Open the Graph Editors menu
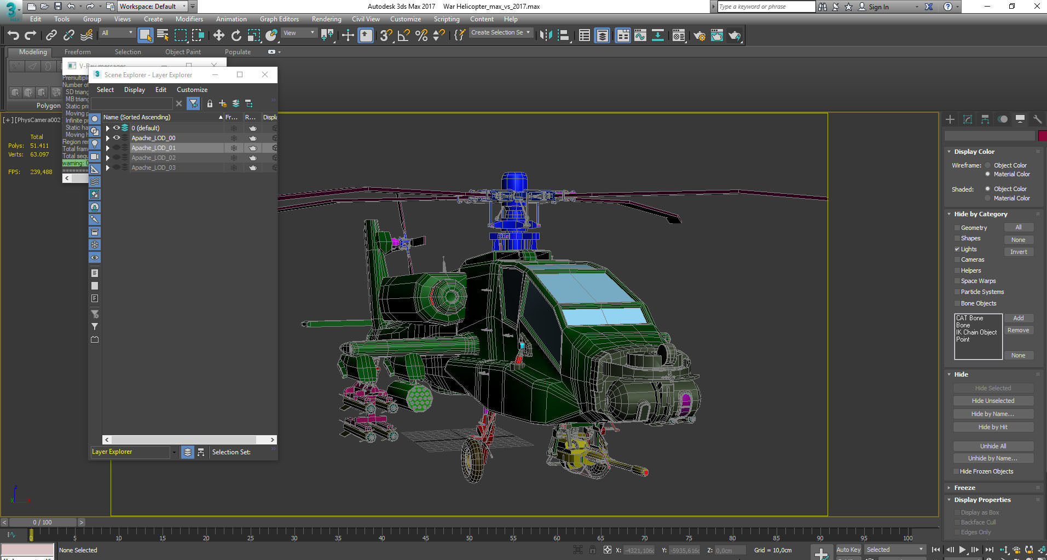The image size is (1047, 560). [x=279, y=19]
